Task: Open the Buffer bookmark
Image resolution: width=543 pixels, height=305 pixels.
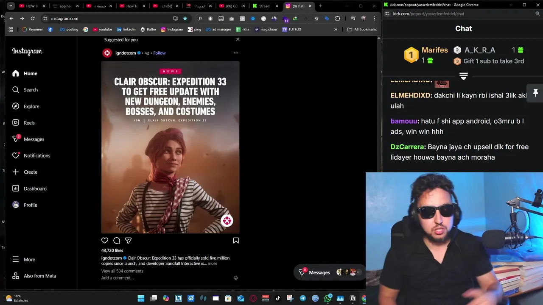Action: pyautogui.click(x=148, y=29)
